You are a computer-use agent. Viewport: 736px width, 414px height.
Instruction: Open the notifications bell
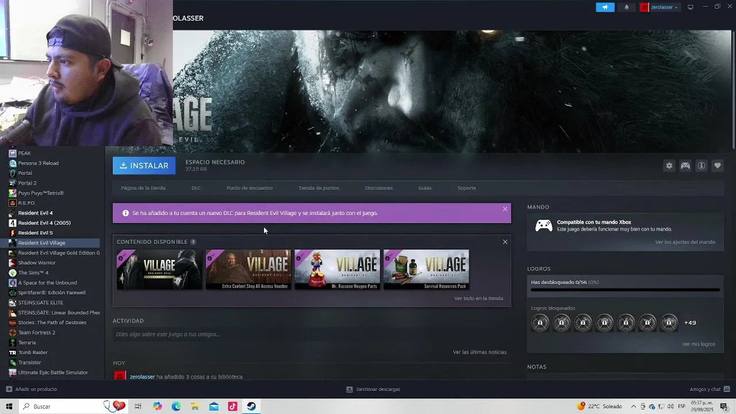click(x=627, y=7)
